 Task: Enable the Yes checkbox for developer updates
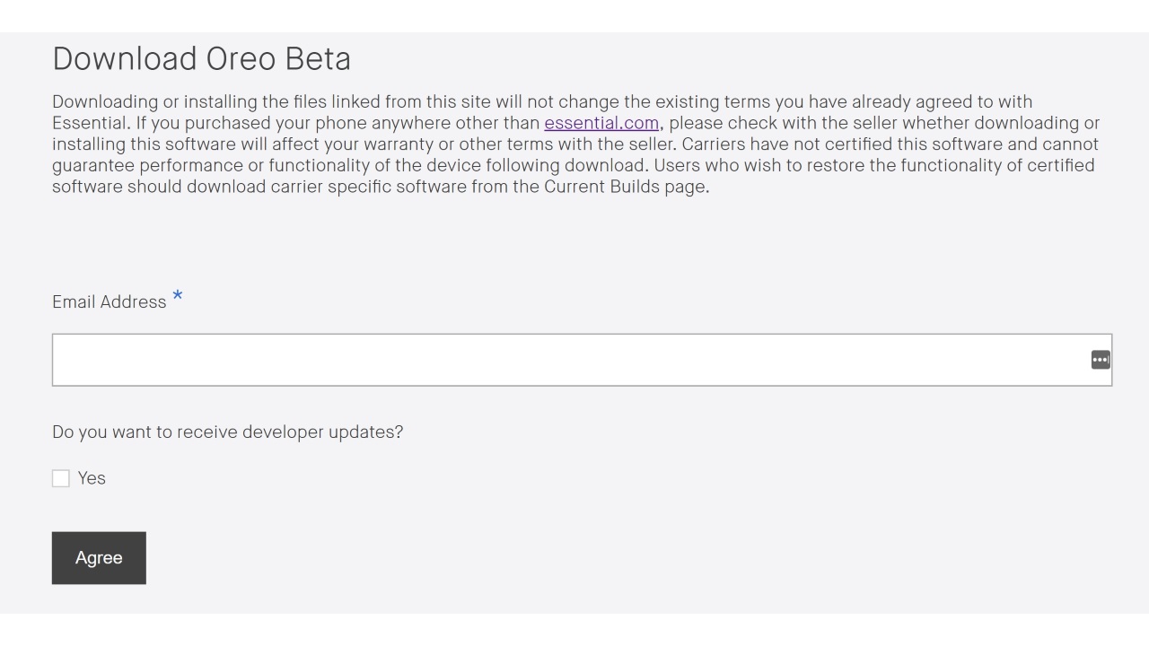pyautogui.click(x=61, y=478)
